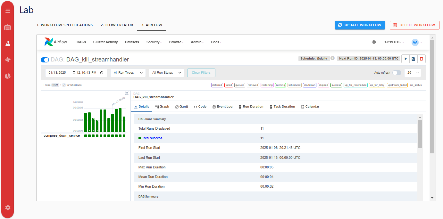The width and height of the screenshot is (443, 219).
Task: Open the hamburger menu at the sidebar top
Action: pos(8,10)
